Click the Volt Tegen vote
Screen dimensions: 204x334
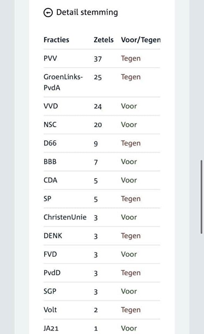(131, 310)
